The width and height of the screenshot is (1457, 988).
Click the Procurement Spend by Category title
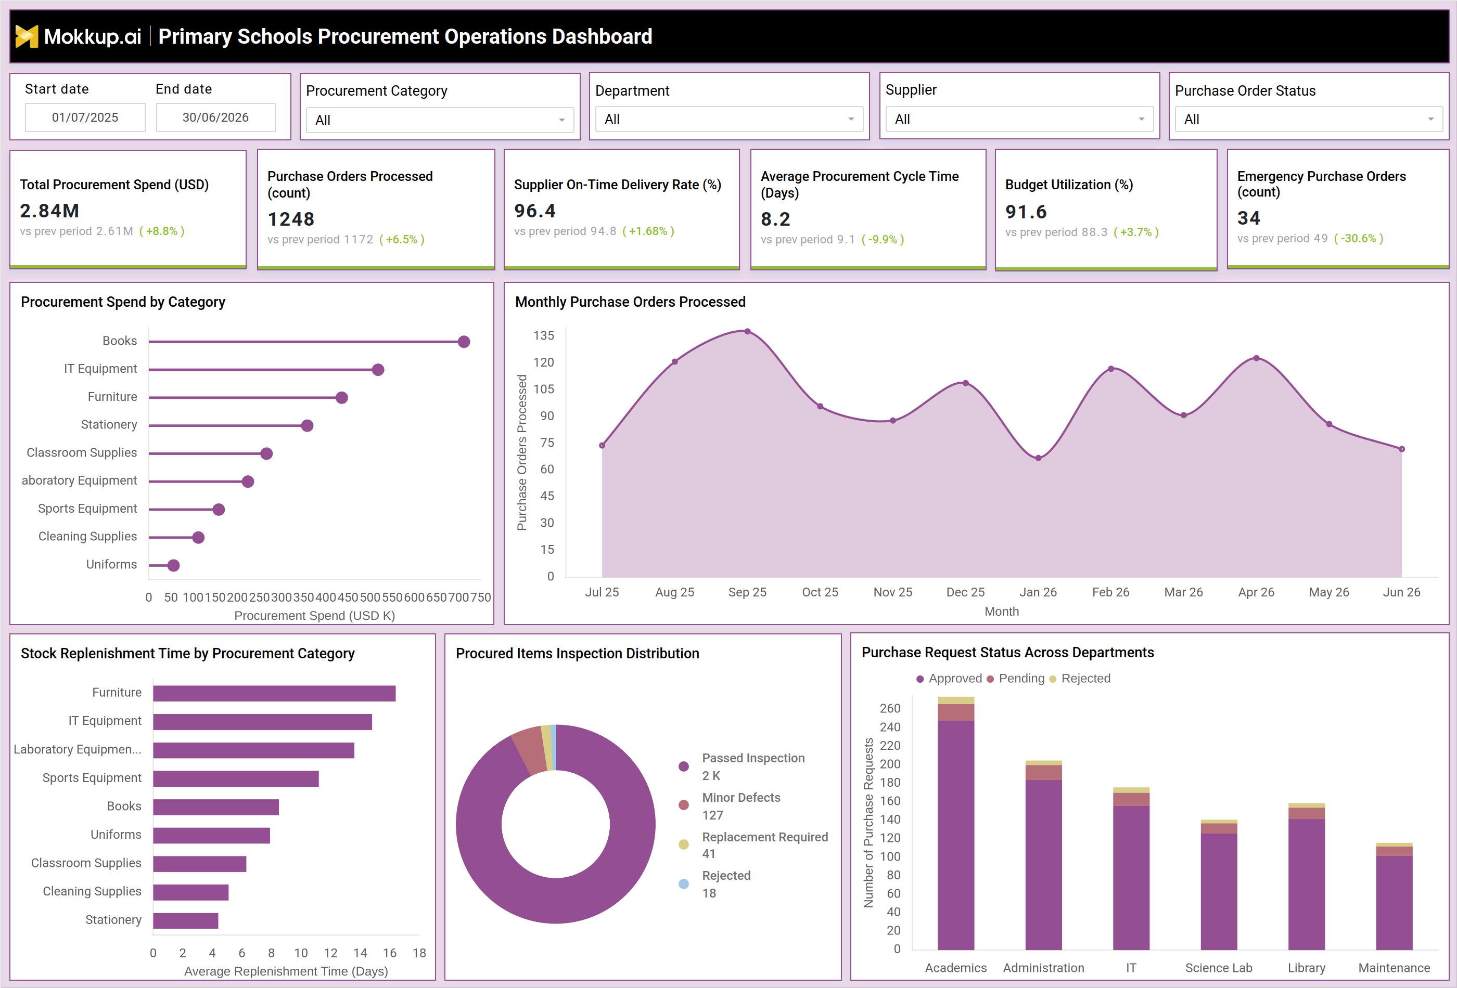click(123, 302)
